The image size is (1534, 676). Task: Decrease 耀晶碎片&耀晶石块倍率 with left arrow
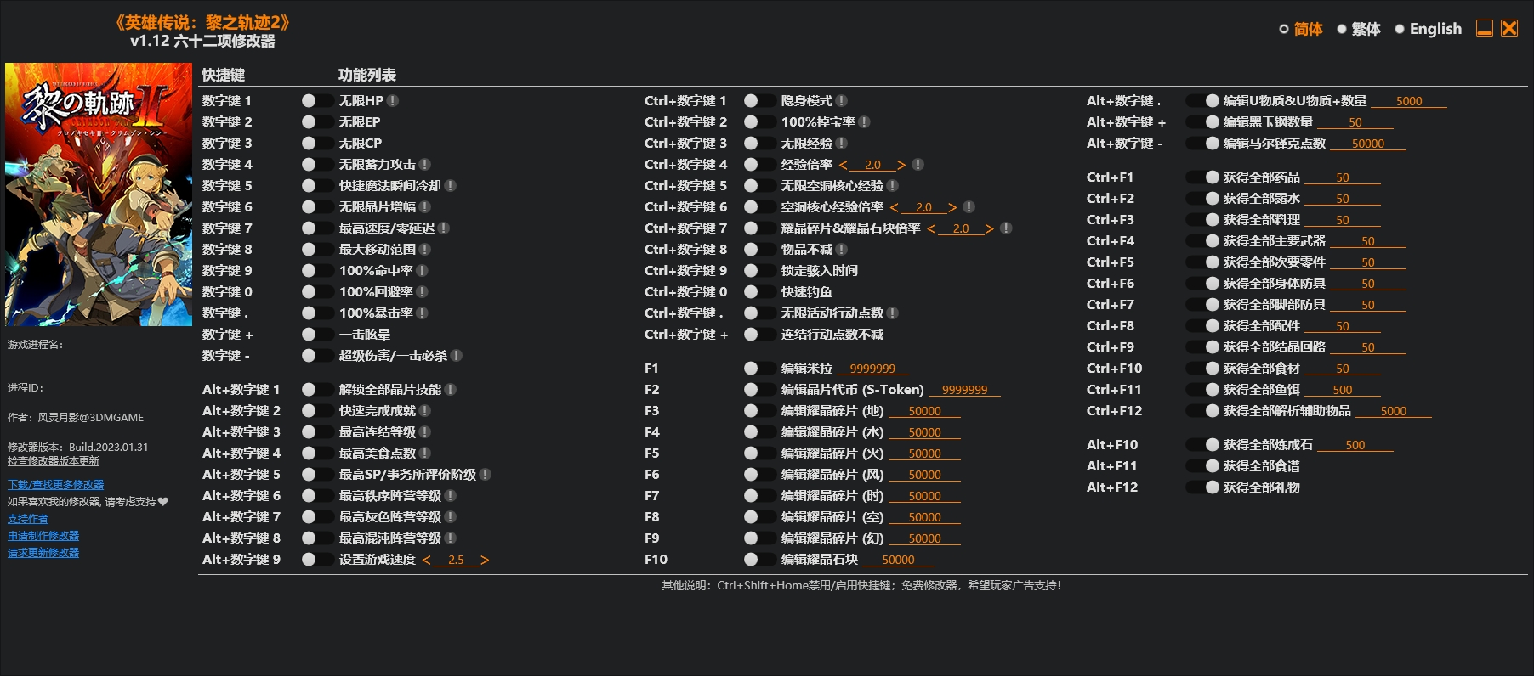[932, 228]
